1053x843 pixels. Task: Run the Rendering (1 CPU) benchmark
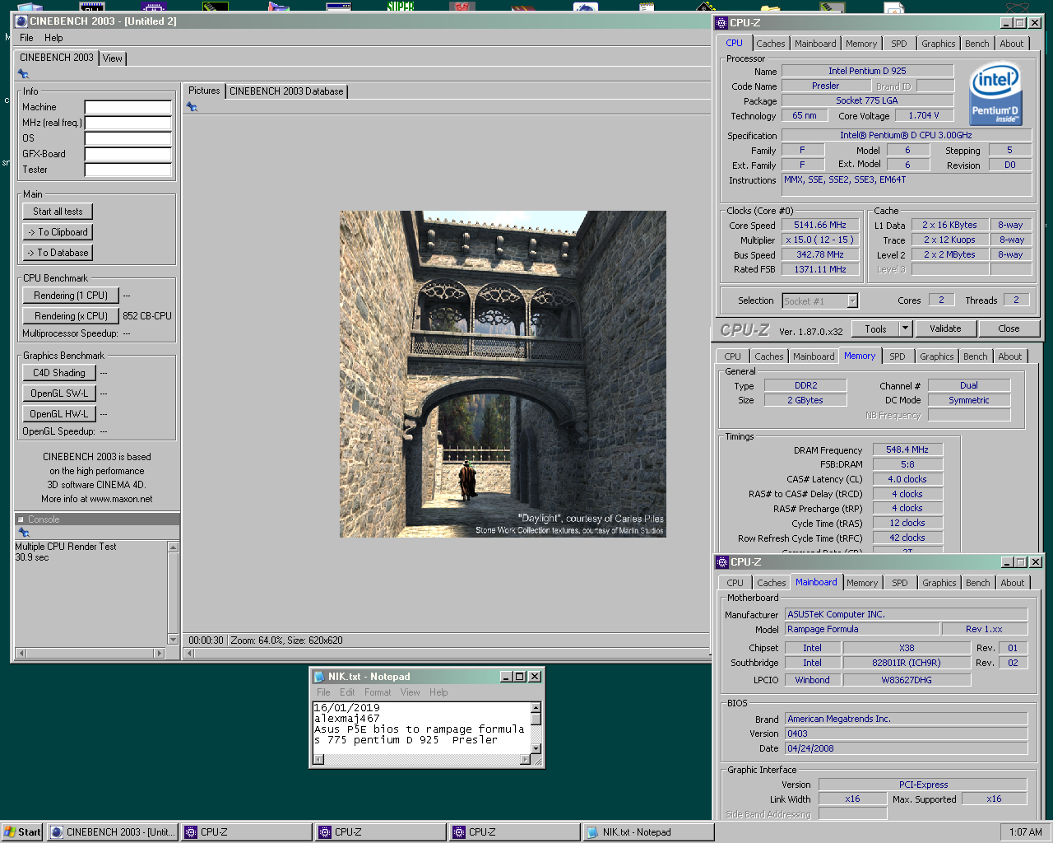tap(71, 296)
